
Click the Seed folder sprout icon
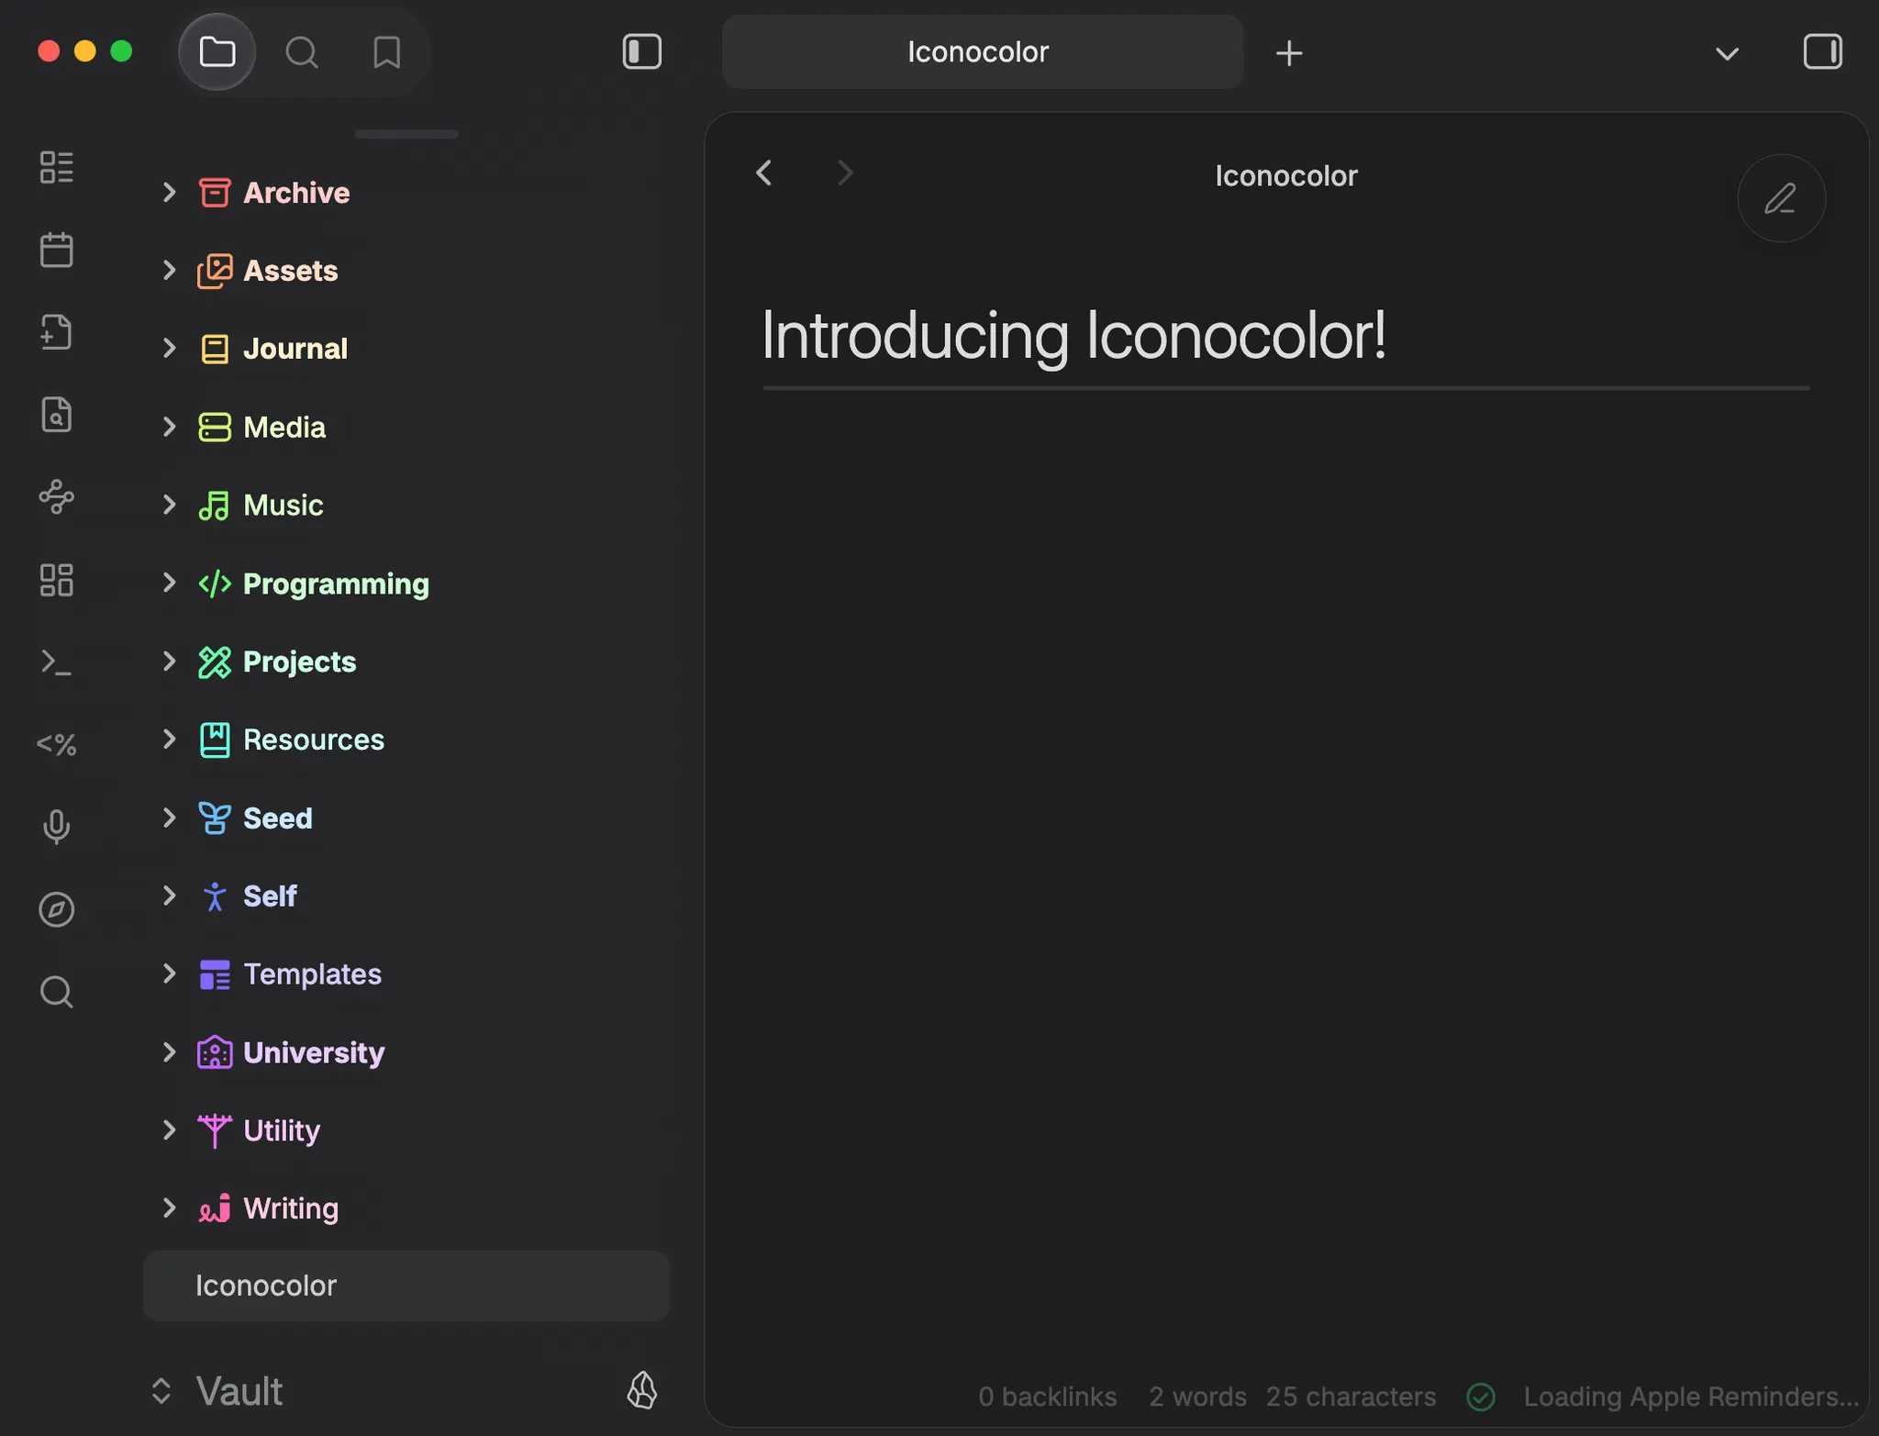pyautogui.click(x=215, y=818)
